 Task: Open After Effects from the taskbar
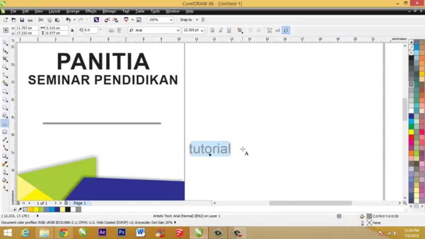point(102,233)
